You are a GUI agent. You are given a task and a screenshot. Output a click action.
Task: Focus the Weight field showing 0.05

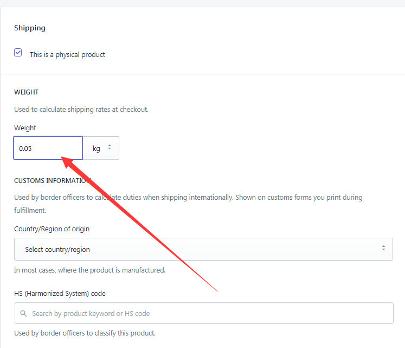coord(48,148)
